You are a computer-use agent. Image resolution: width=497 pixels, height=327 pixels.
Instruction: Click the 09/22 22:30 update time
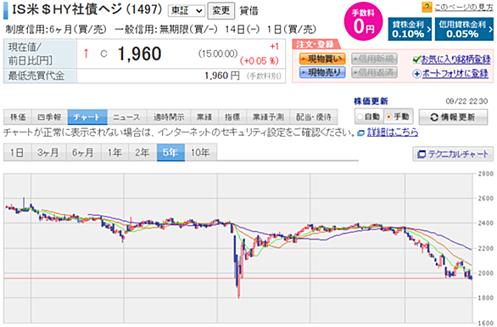[x=466, y=101]
